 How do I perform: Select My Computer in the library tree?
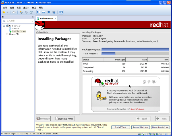[15, 26]
